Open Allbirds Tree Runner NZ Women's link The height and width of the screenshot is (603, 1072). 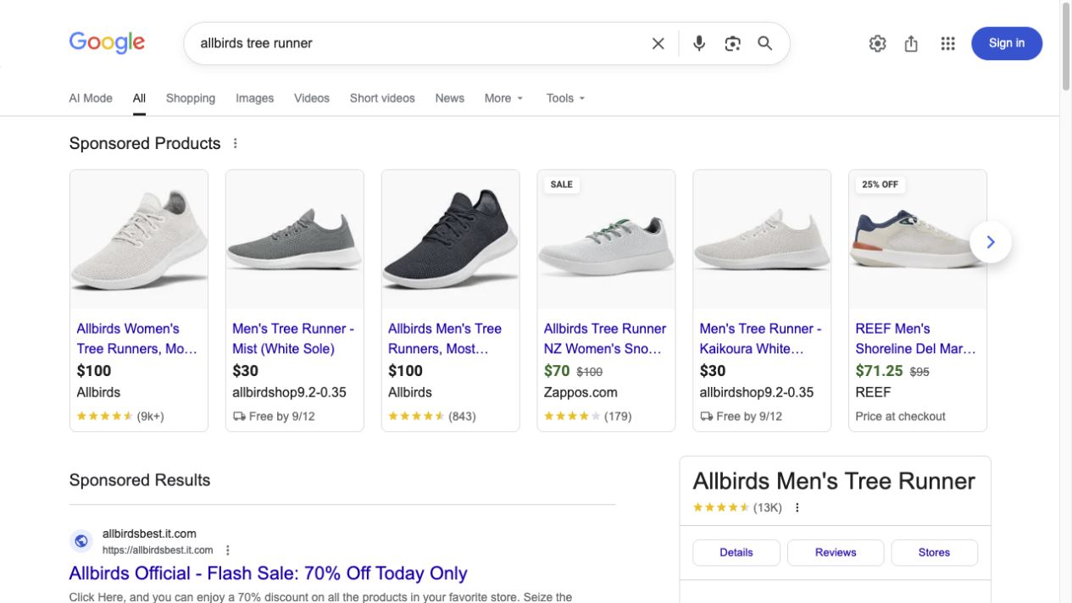[605, 339]
